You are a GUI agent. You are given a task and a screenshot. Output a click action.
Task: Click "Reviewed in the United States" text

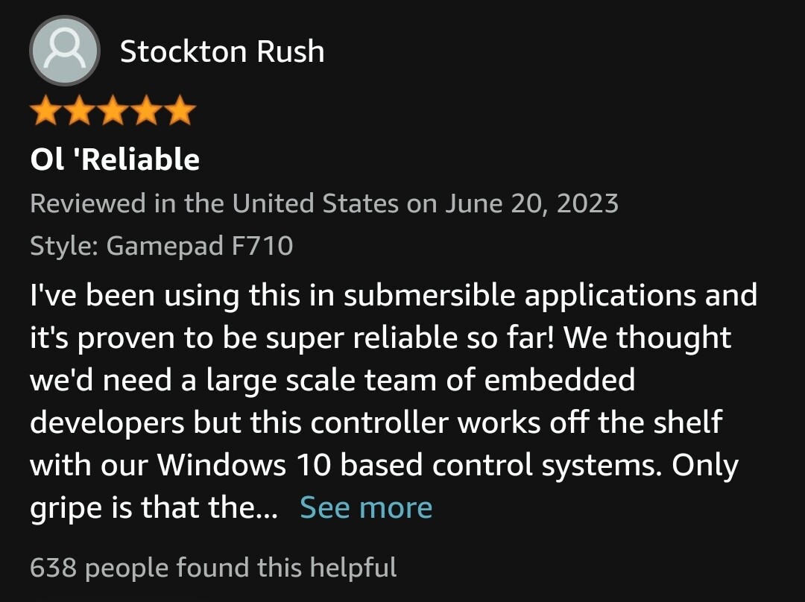pos(215,203)
